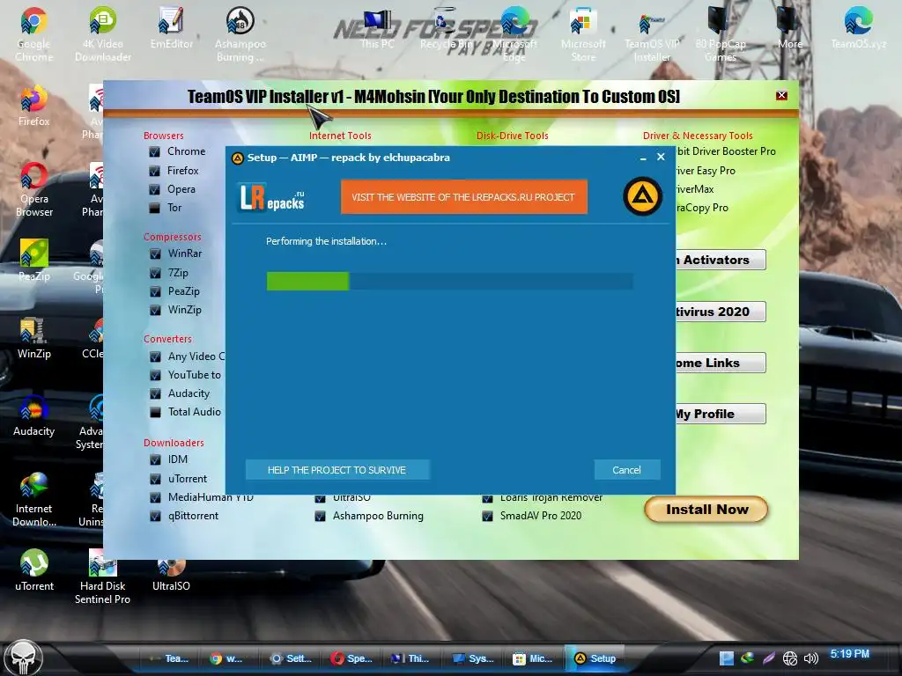Open the Google Chrome desktop icon

pos(34,34)
